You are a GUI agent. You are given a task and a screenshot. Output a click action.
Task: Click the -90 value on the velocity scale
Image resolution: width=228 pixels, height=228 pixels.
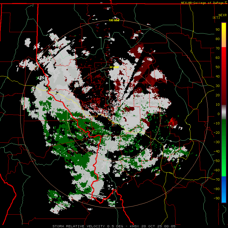217,198
